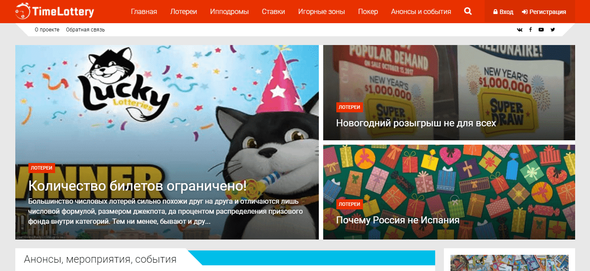Open the Покер menu item
This screenshot has height=271, width=590.
pyautogui.click(x=368, y=11)
